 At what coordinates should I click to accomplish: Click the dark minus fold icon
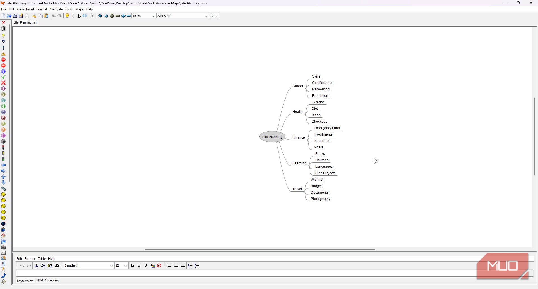pyautogui.click(x=118, y=16)
